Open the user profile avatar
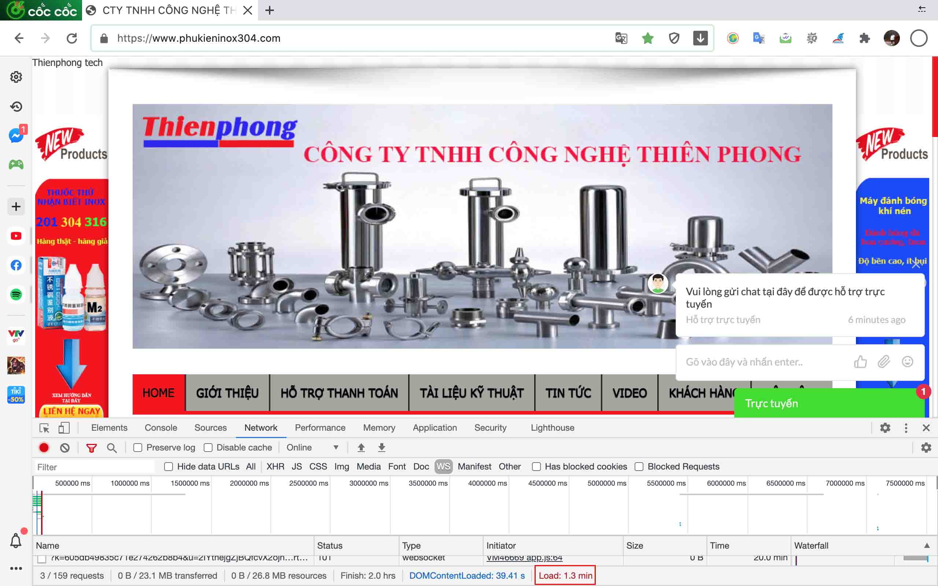Viewport: 938px width, 586px height. [x=891, y=38]
